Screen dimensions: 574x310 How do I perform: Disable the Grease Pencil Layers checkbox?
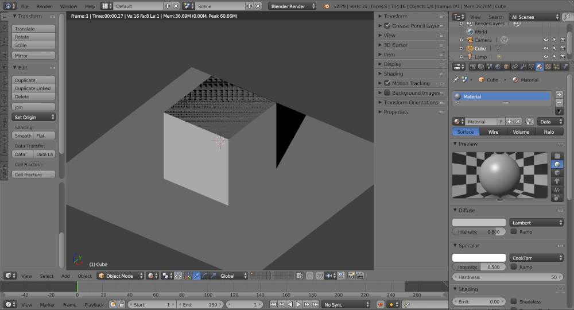click(387, 26)
